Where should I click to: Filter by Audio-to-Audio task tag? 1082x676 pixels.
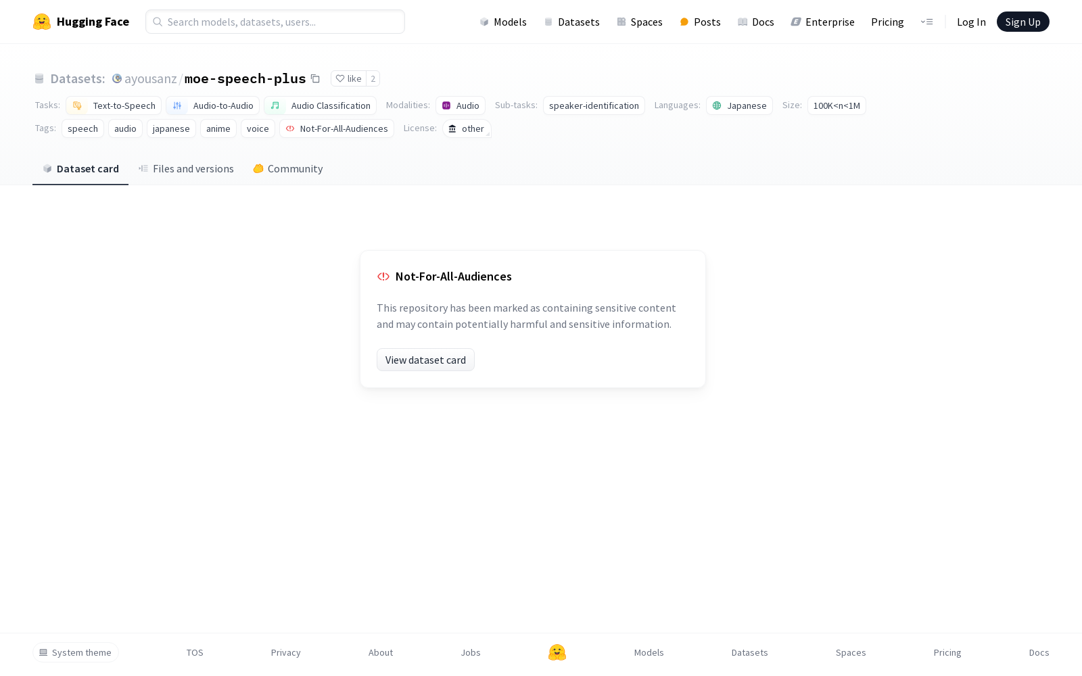(212, 105)
